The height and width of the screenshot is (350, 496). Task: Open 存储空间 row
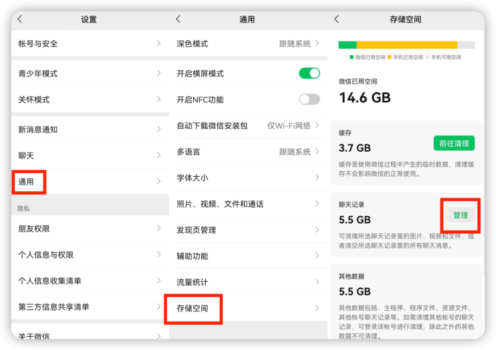248,308
